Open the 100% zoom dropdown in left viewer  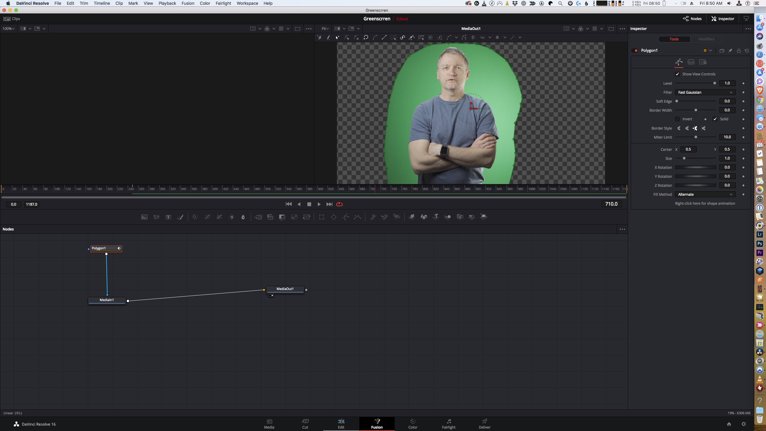click(8, 28)
